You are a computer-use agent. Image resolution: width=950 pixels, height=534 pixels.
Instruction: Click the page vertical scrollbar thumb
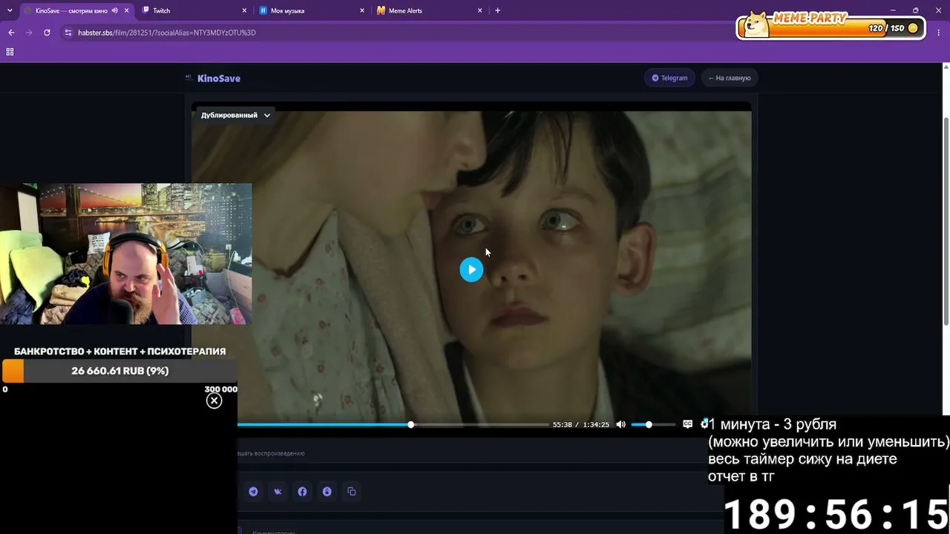(946, 221)
